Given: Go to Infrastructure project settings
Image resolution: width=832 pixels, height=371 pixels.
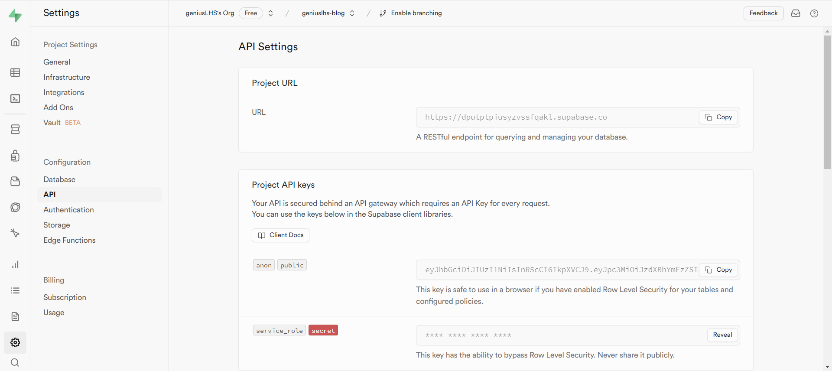Looking at the screenshot, I should (x=67, y=77).
